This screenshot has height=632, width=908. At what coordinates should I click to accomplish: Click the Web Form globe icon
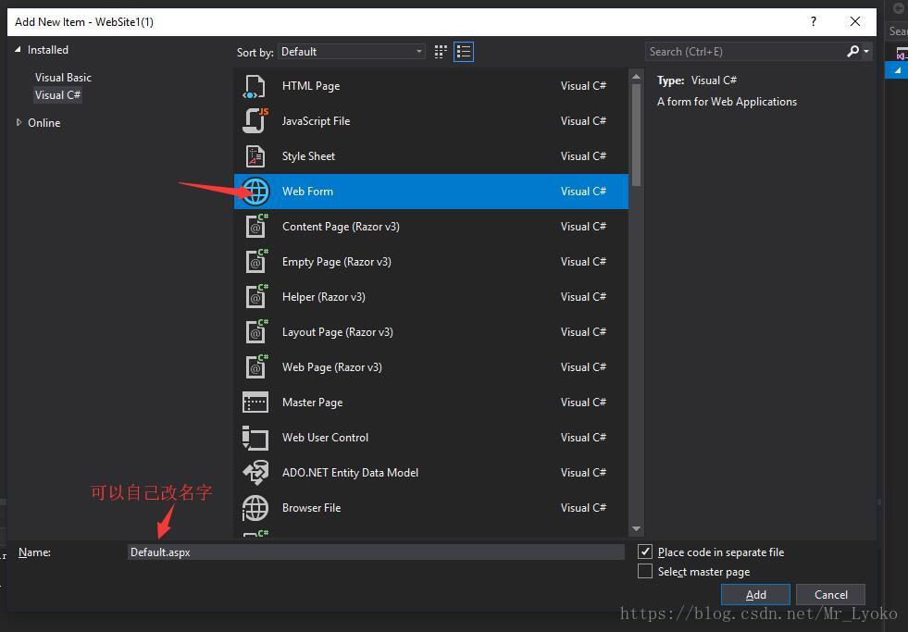pyautogui.click(x=255, y=192)
